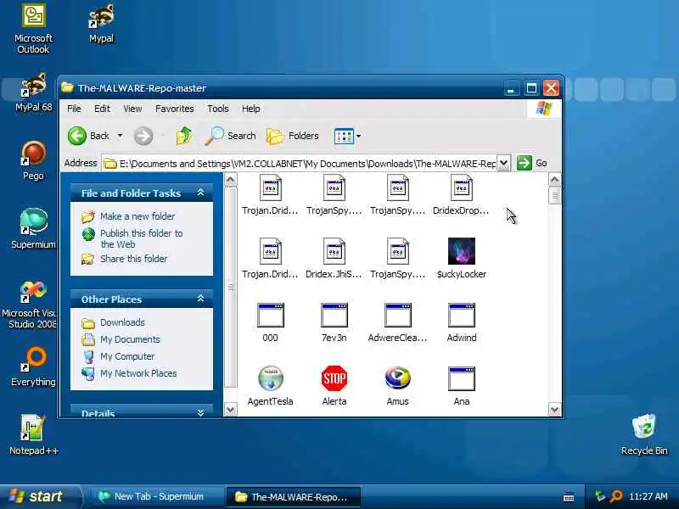Click the on-screen keyboard taskbar icon
The image size is (679, 509).
click(569, 497)
